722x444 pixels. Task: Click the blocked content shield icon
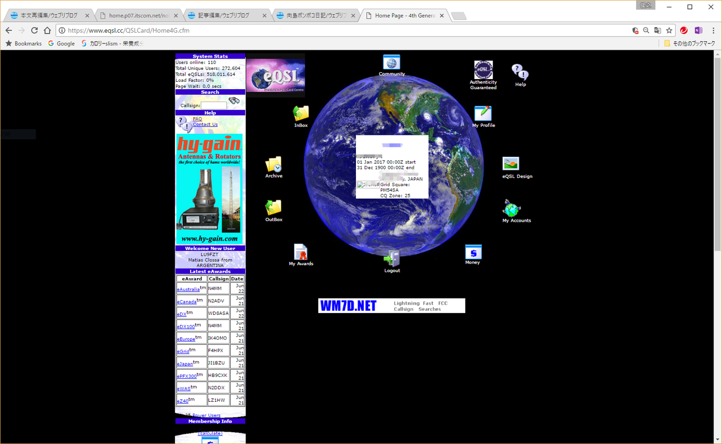[636, 30]
